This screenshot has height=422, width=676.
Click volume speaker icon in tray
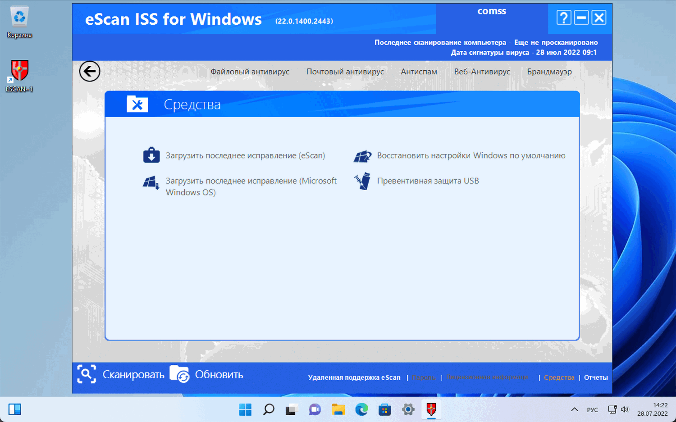(625, 409)
